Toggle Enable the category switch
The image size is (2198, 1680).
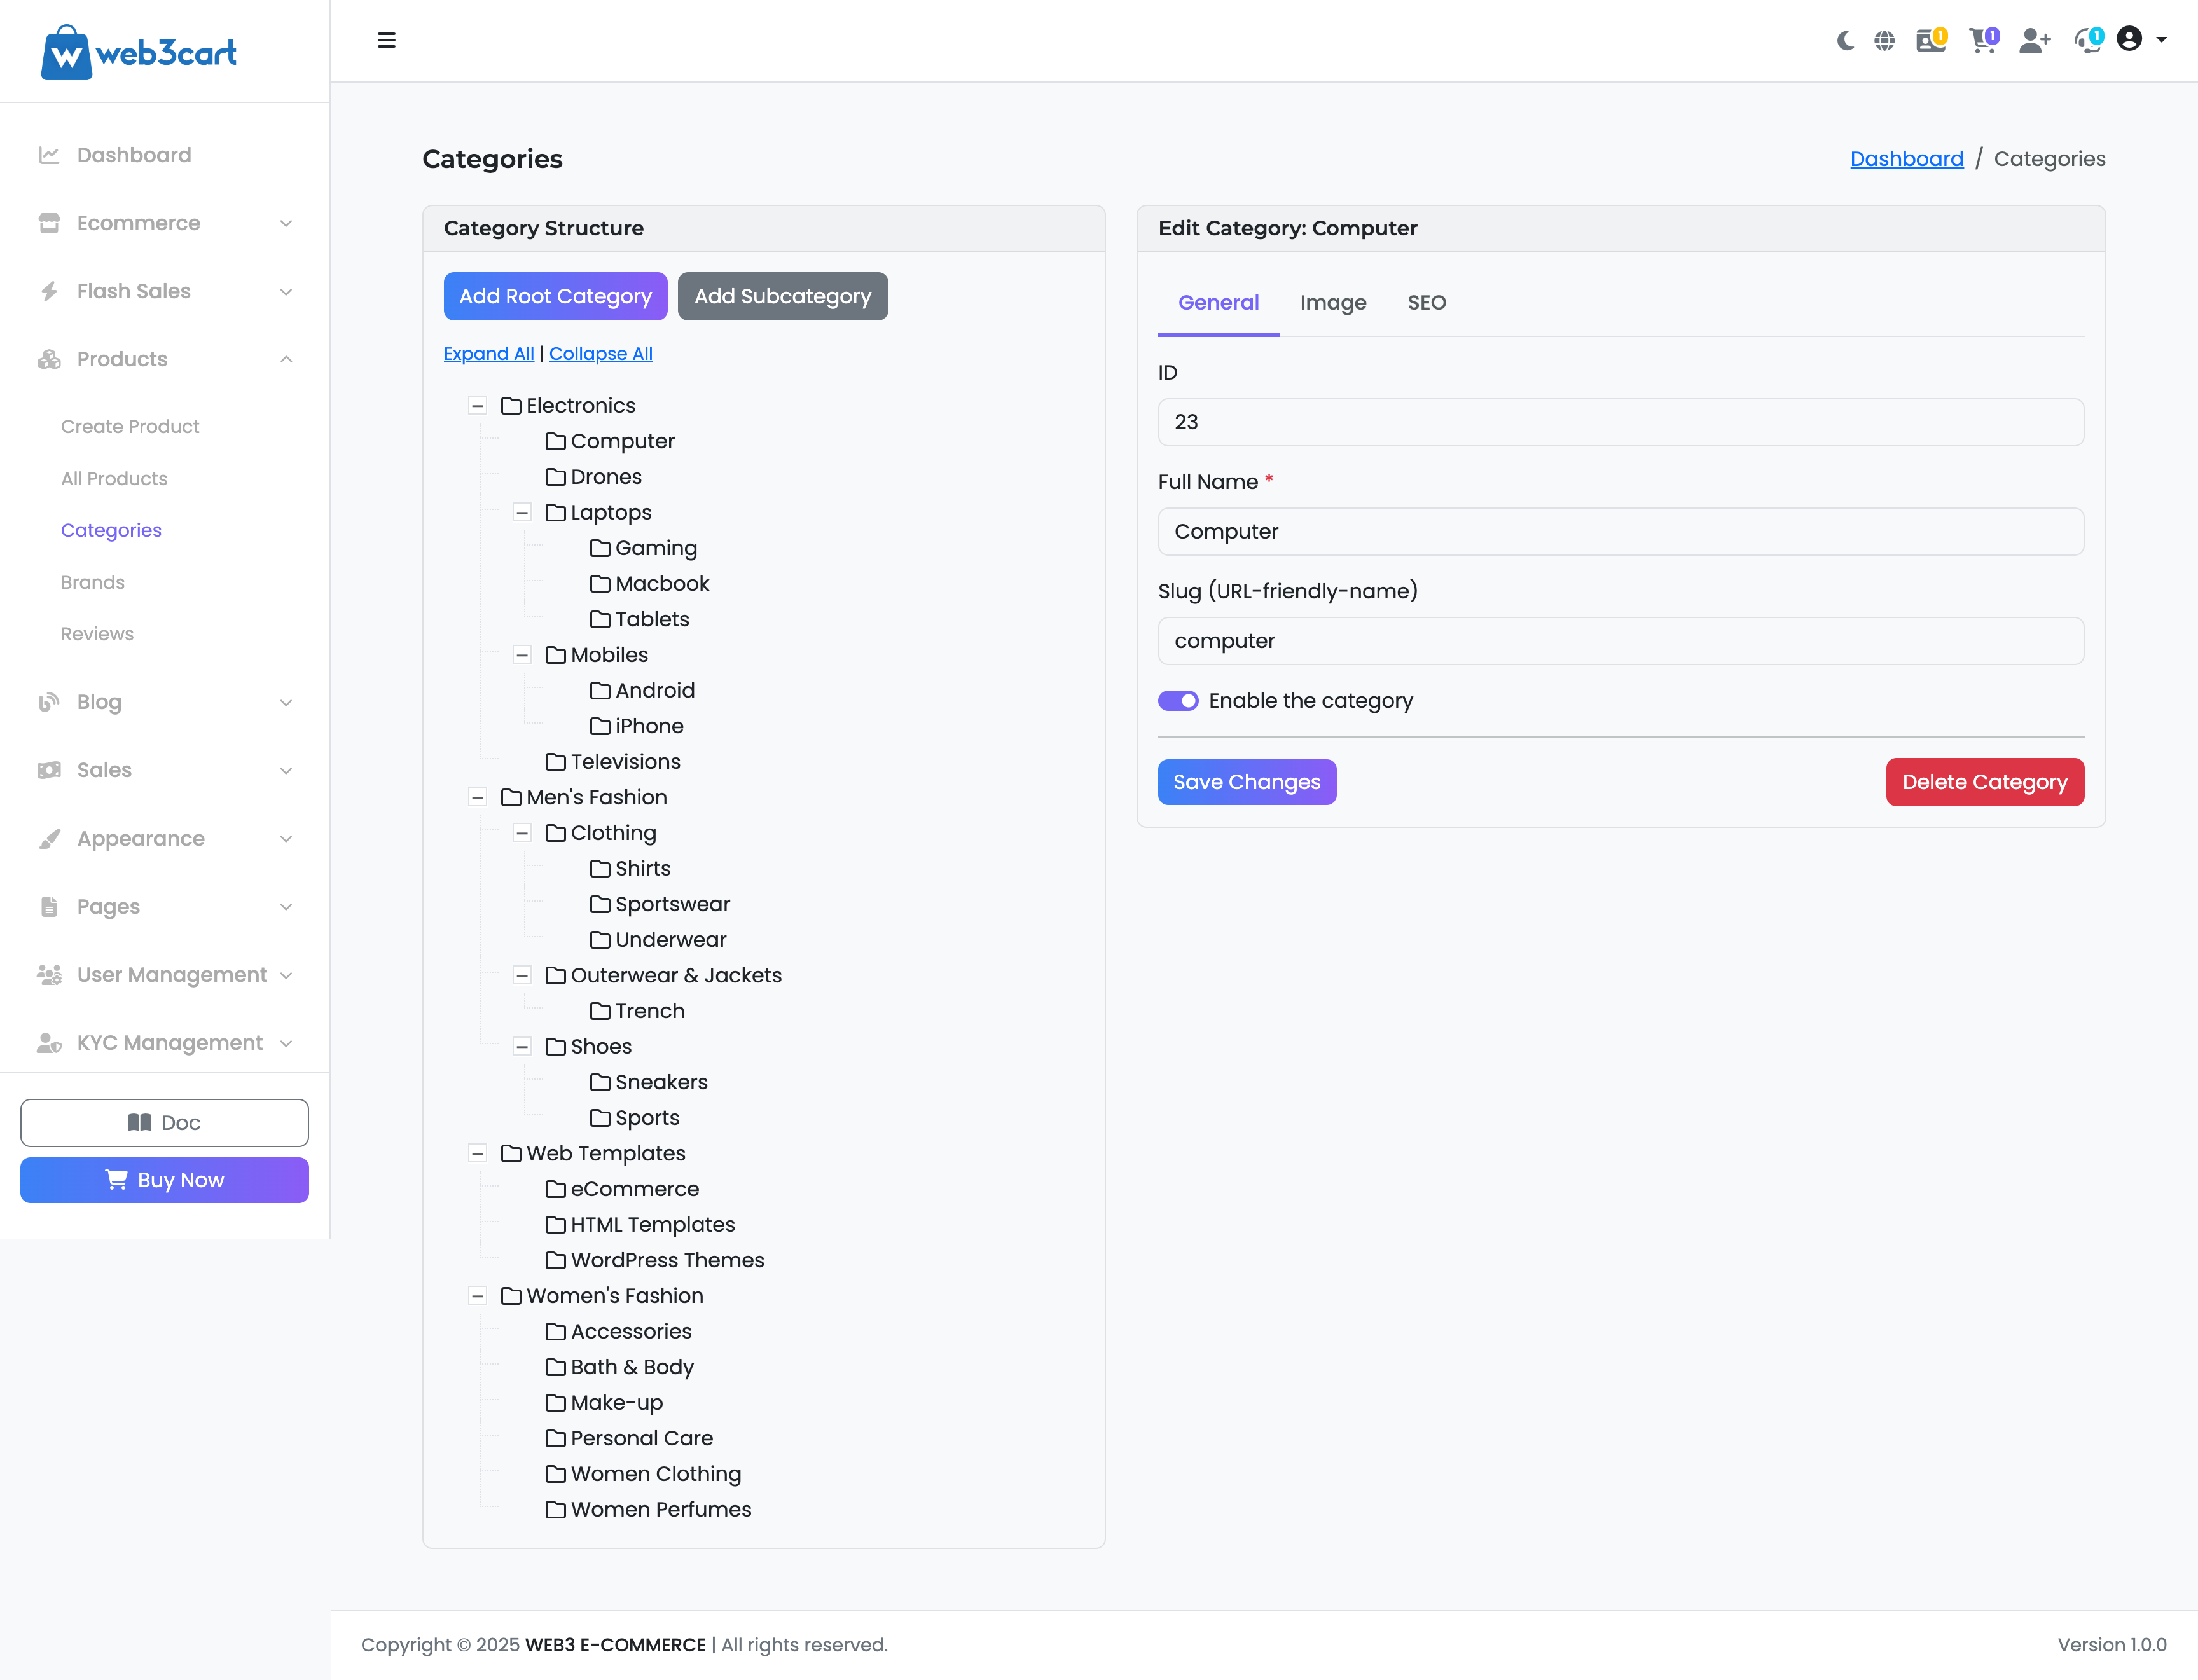tap(1178, 701)
